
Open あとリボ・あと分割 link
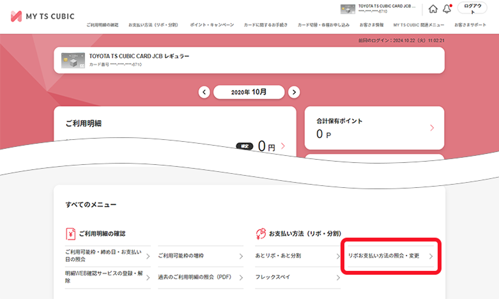click(298, 256)
